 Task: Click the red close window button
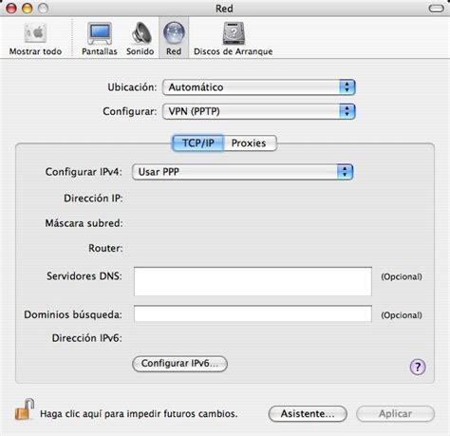pos(11,9)
